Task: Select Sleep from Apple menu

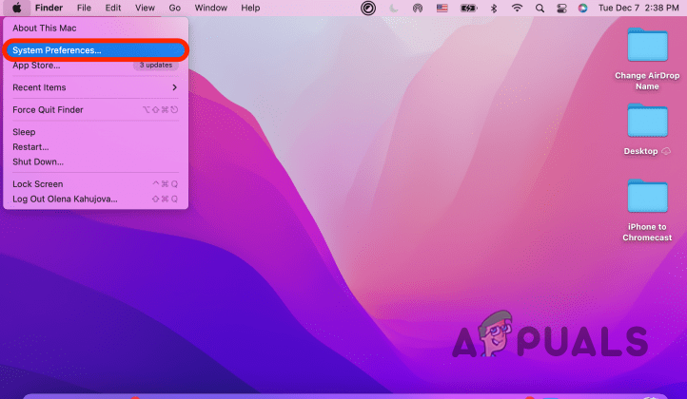Action: tap(95, 132)
